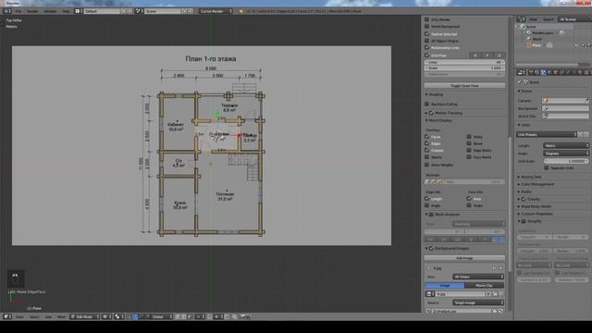The height and width of the screenshot is (333, 592).
Task: Click the outliner editor type icon
Action: pos(521,19)
